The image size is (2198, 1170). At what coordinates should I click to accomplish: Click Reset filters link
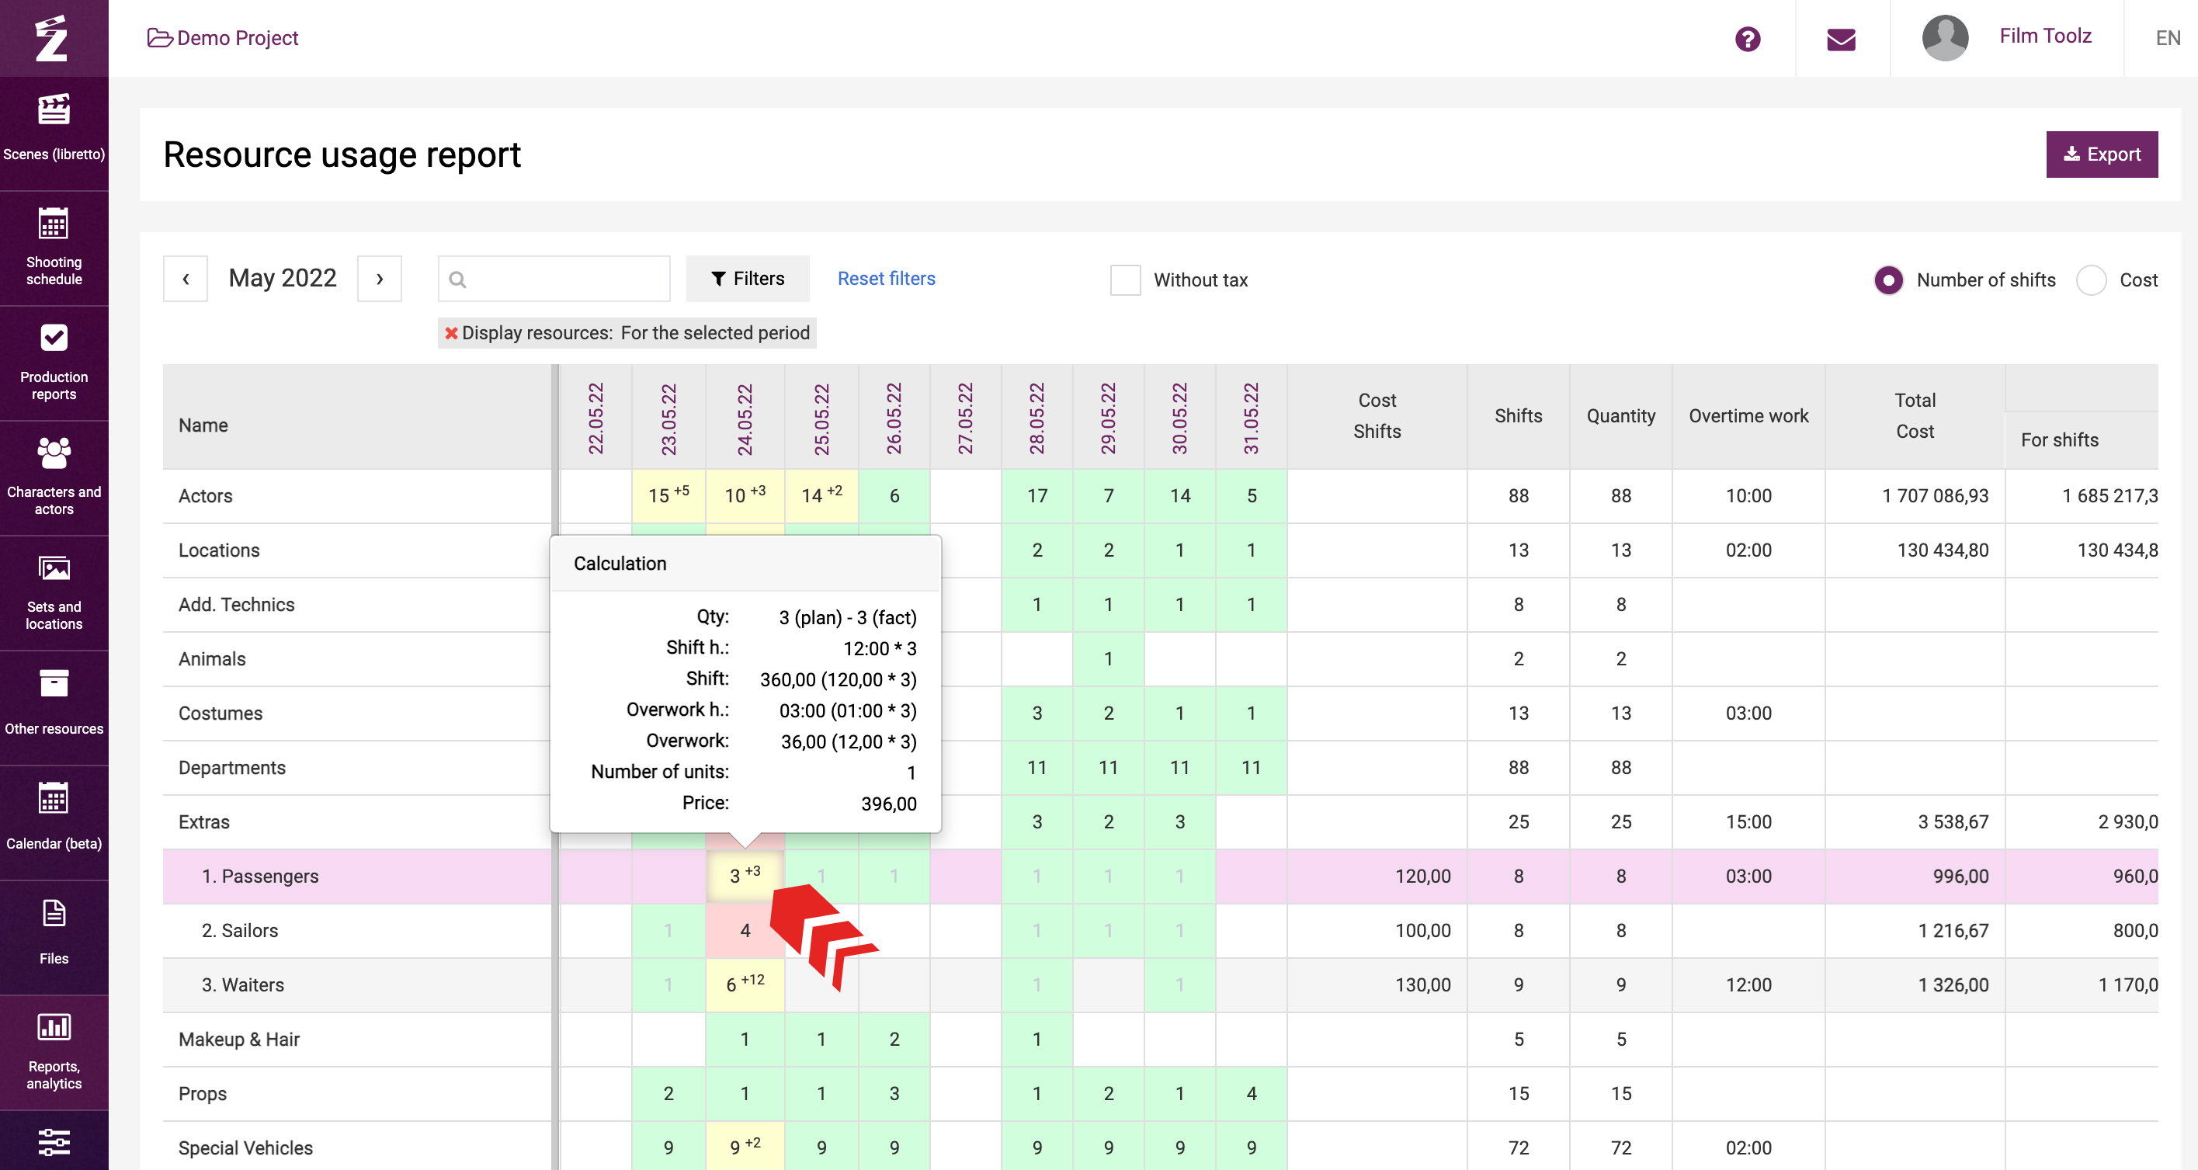886,278
